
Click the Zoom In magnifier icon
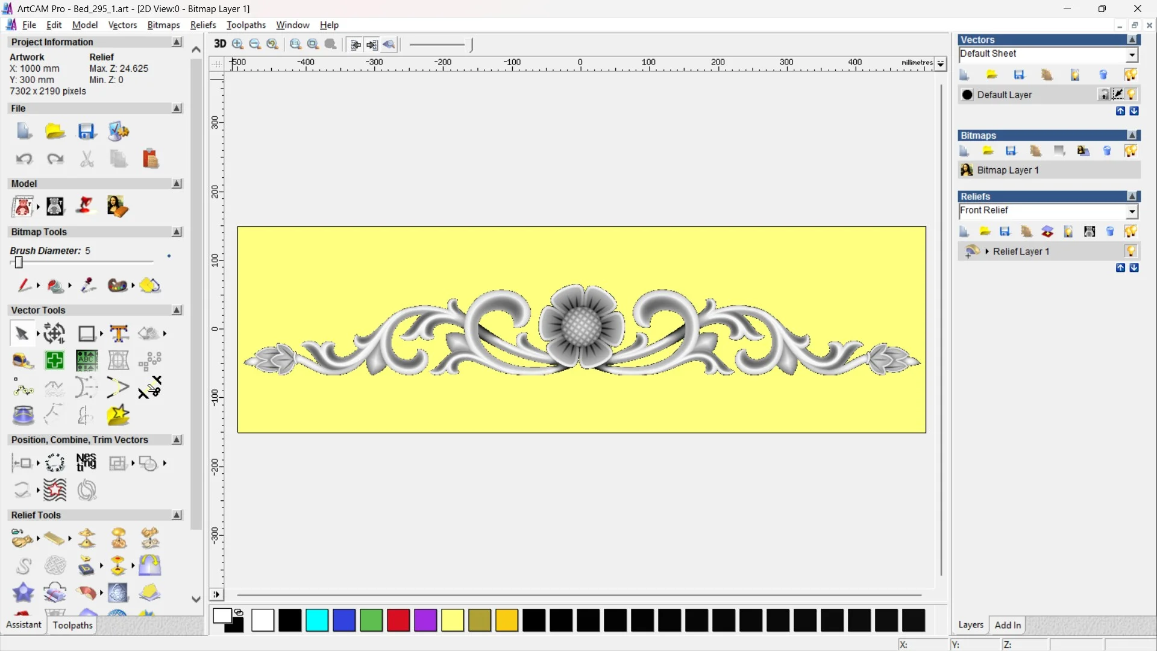[x=238, y=44]
